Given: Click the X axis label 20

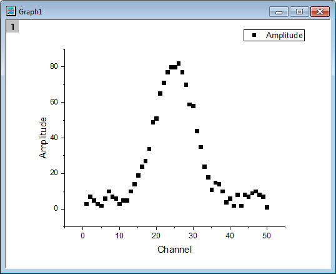Looking at the screenshot, I should (x=156, y=236).
